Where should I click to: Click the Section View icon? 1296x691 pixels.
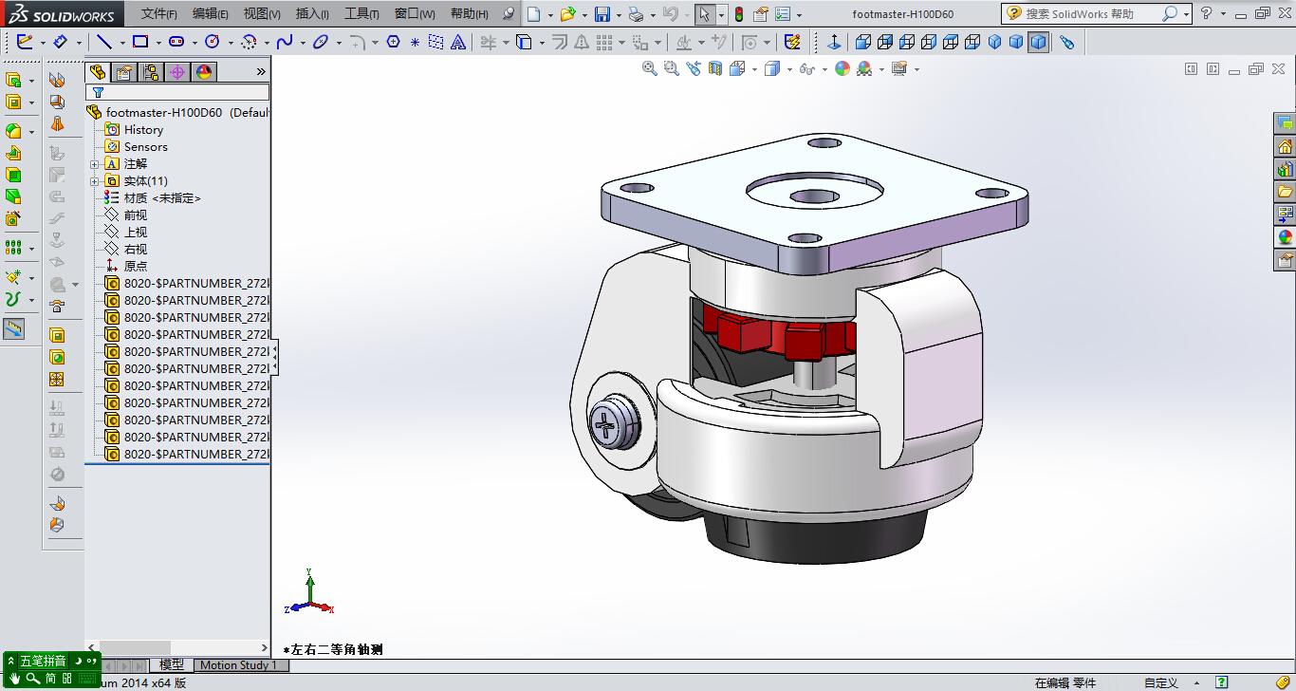click(x=715, y=68)
